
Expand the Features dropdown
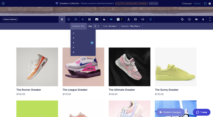tap(130, 26)
